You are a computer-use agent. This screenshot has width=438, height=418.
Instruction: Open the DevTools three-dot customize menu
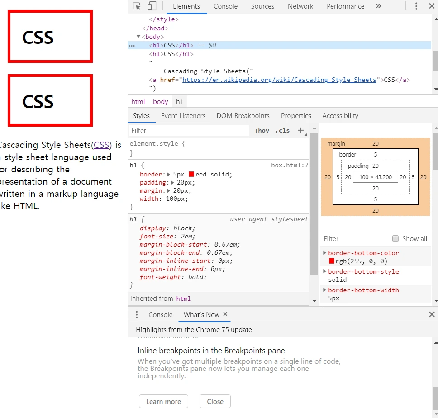point(416,6)
